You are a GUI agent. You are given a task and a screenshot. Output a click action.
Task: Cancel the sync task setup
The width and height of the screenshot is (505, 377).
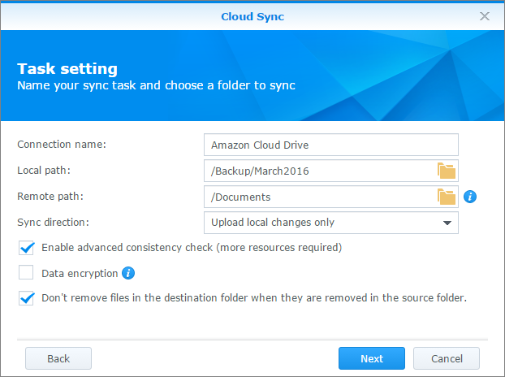(447, 358)
